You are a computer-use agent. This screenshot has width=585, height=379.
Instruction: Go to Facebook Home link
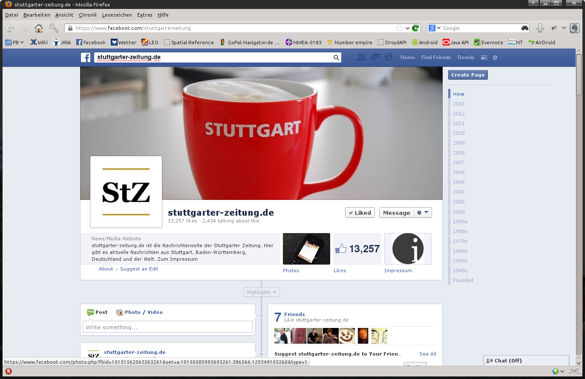(407, 57)
